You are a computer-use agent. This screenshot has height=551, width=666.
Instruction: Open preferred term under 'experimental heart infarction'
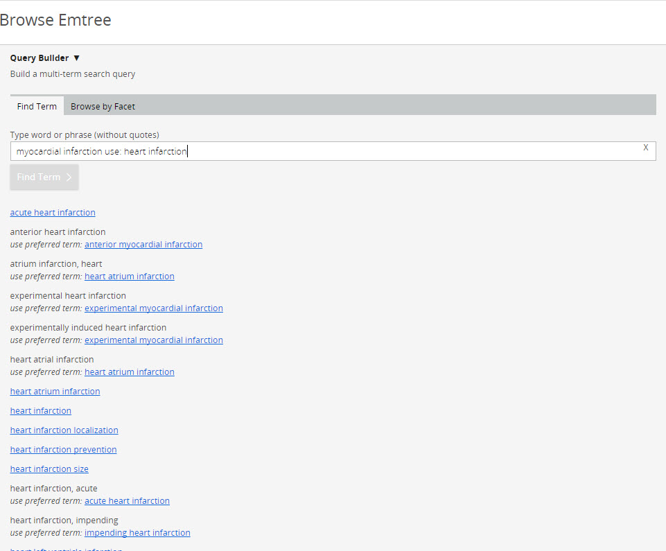[x=153, y=308]
